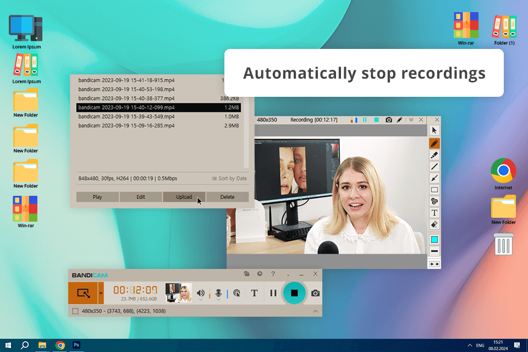Click the Delete button in file list

click(x=227, y=197)
